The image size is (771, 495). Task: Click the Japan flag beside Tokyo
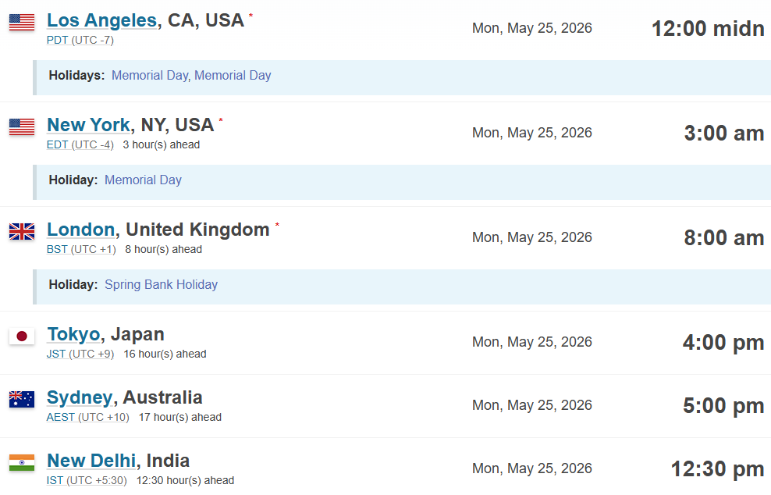click(22, 336)
